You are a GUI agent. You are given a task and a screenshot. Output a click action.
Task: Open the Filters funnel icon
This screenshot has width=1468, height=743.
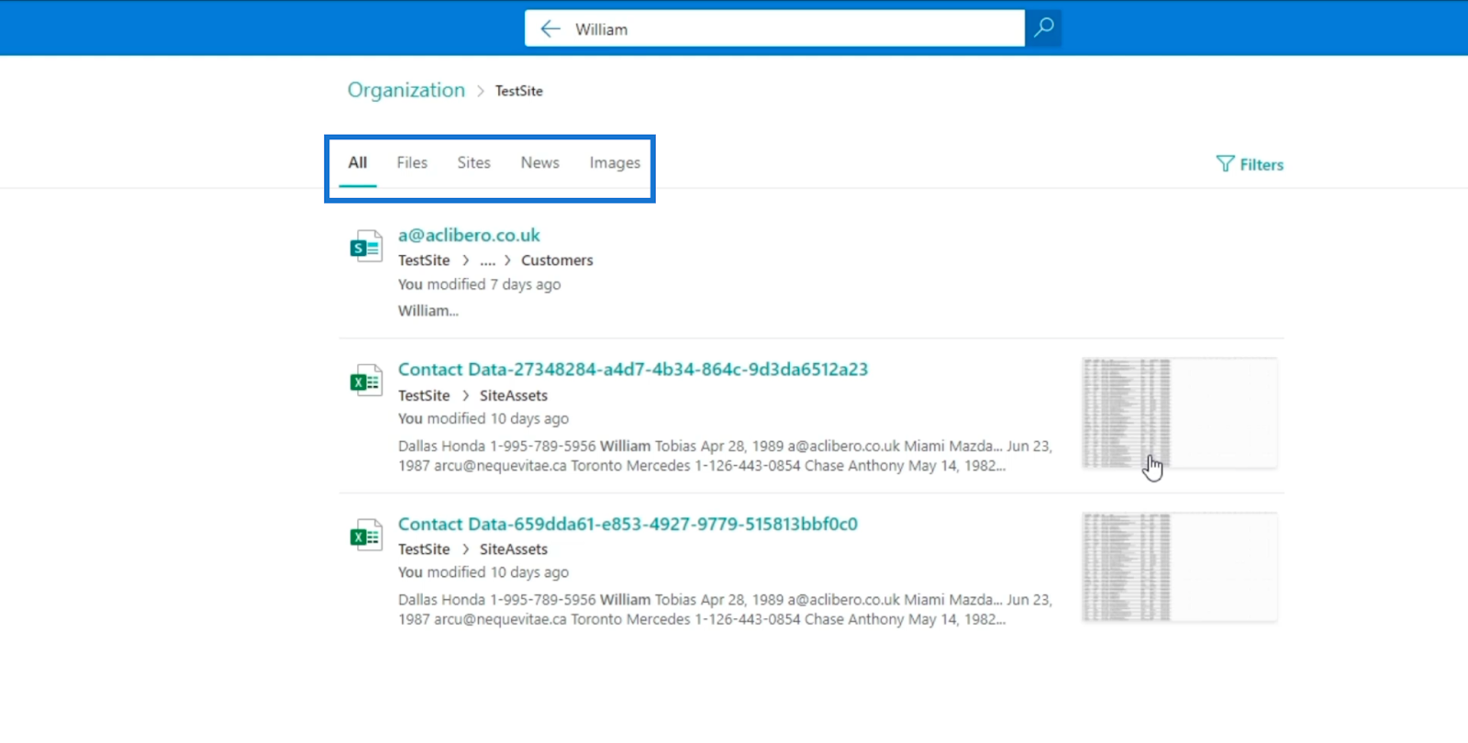[x=1225, y=163]
